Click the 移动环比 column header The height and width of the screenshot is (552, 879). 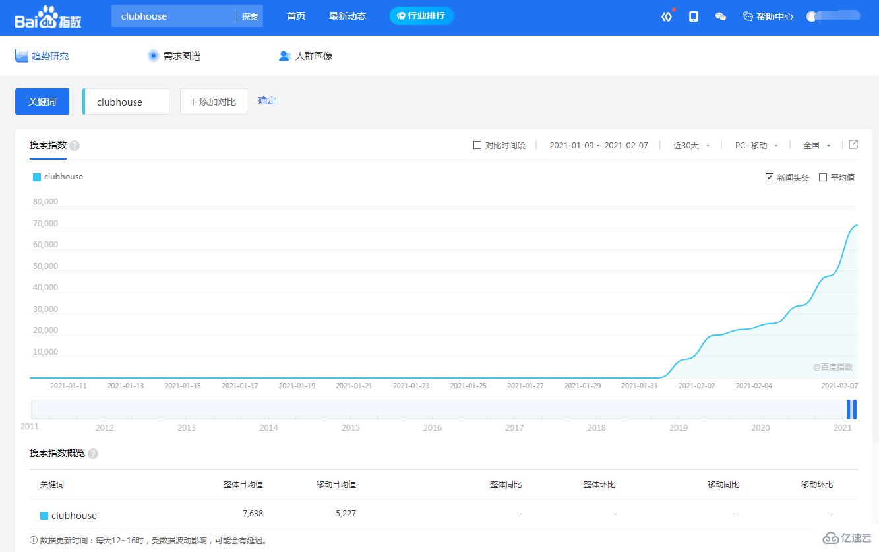[817, 485]
